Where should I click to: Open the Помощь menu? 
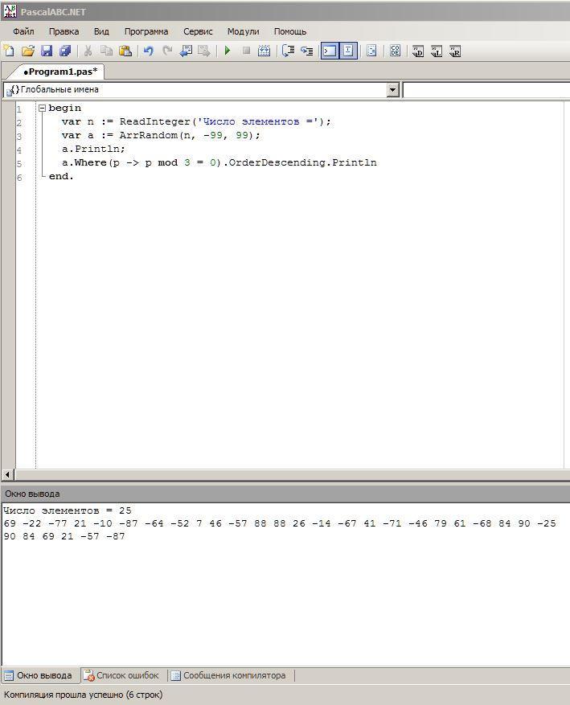tap(290, 31)
